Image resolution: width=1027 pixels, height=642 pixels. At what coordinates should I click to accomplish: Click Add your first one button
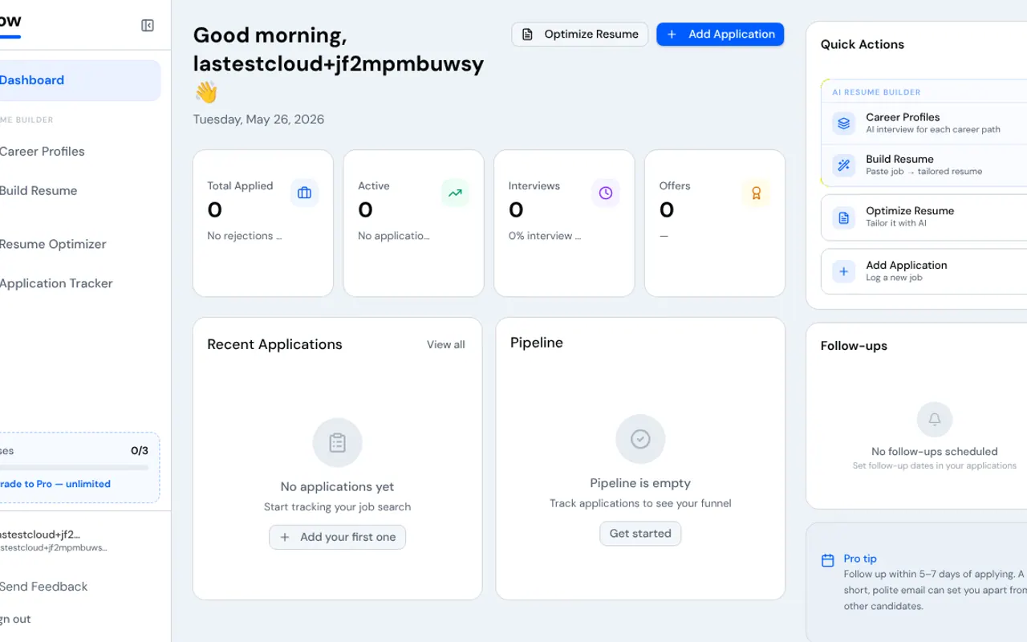point(337,537)
